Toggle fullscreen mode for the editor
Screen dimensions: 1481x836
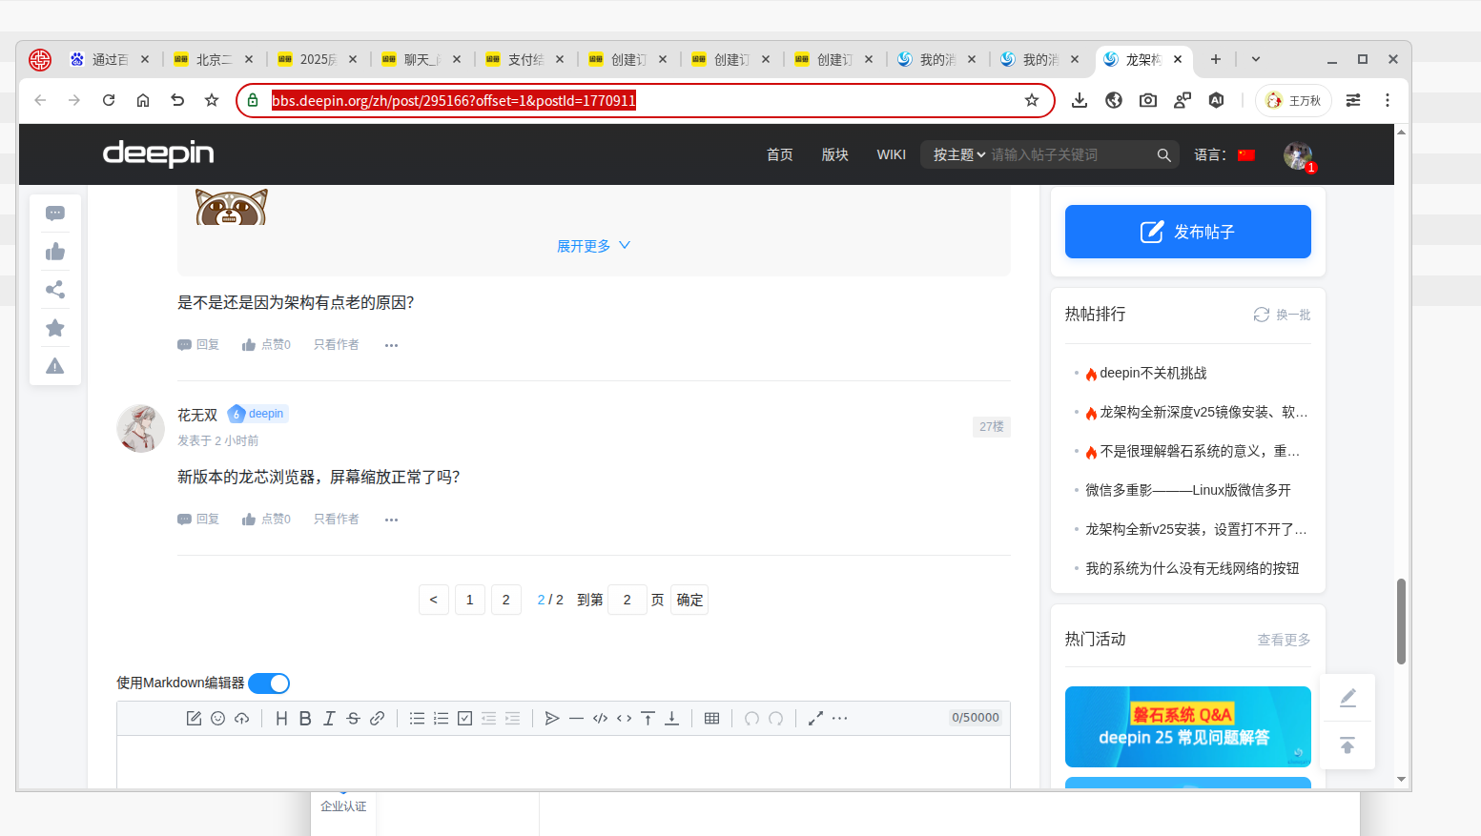[x=815, y=719]
